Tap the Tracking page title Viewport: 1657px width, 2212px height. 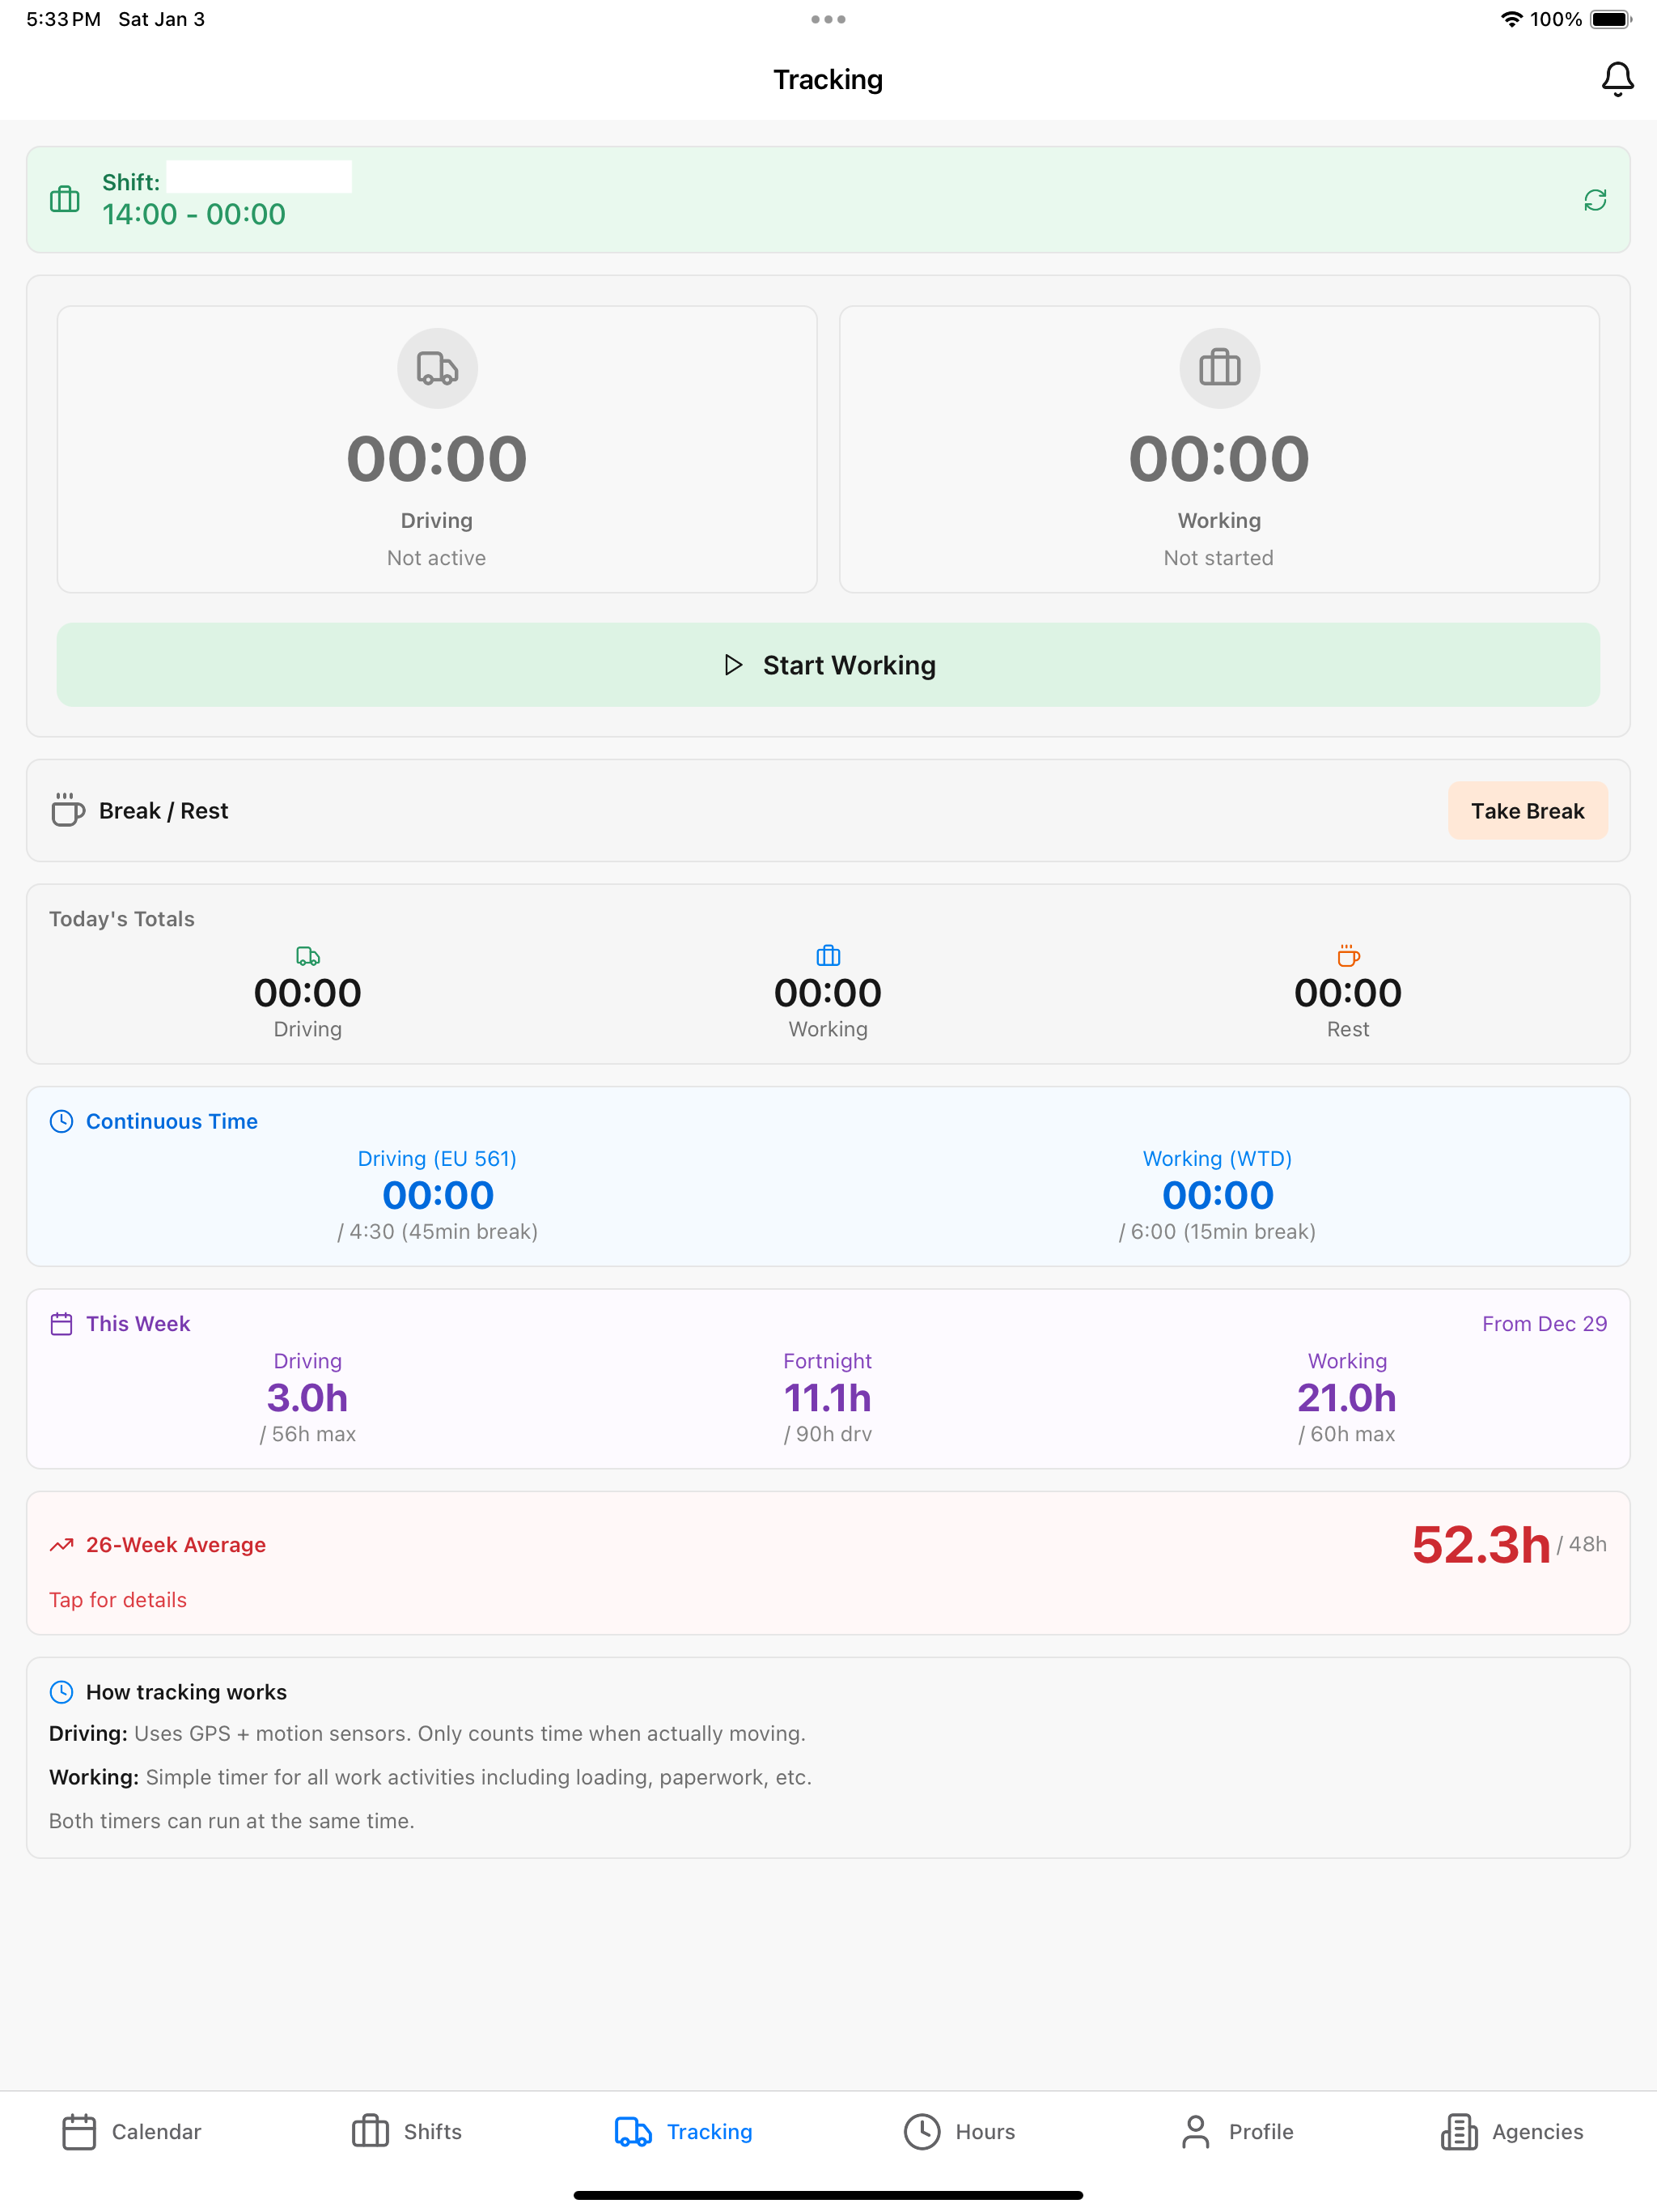[828, 79]
